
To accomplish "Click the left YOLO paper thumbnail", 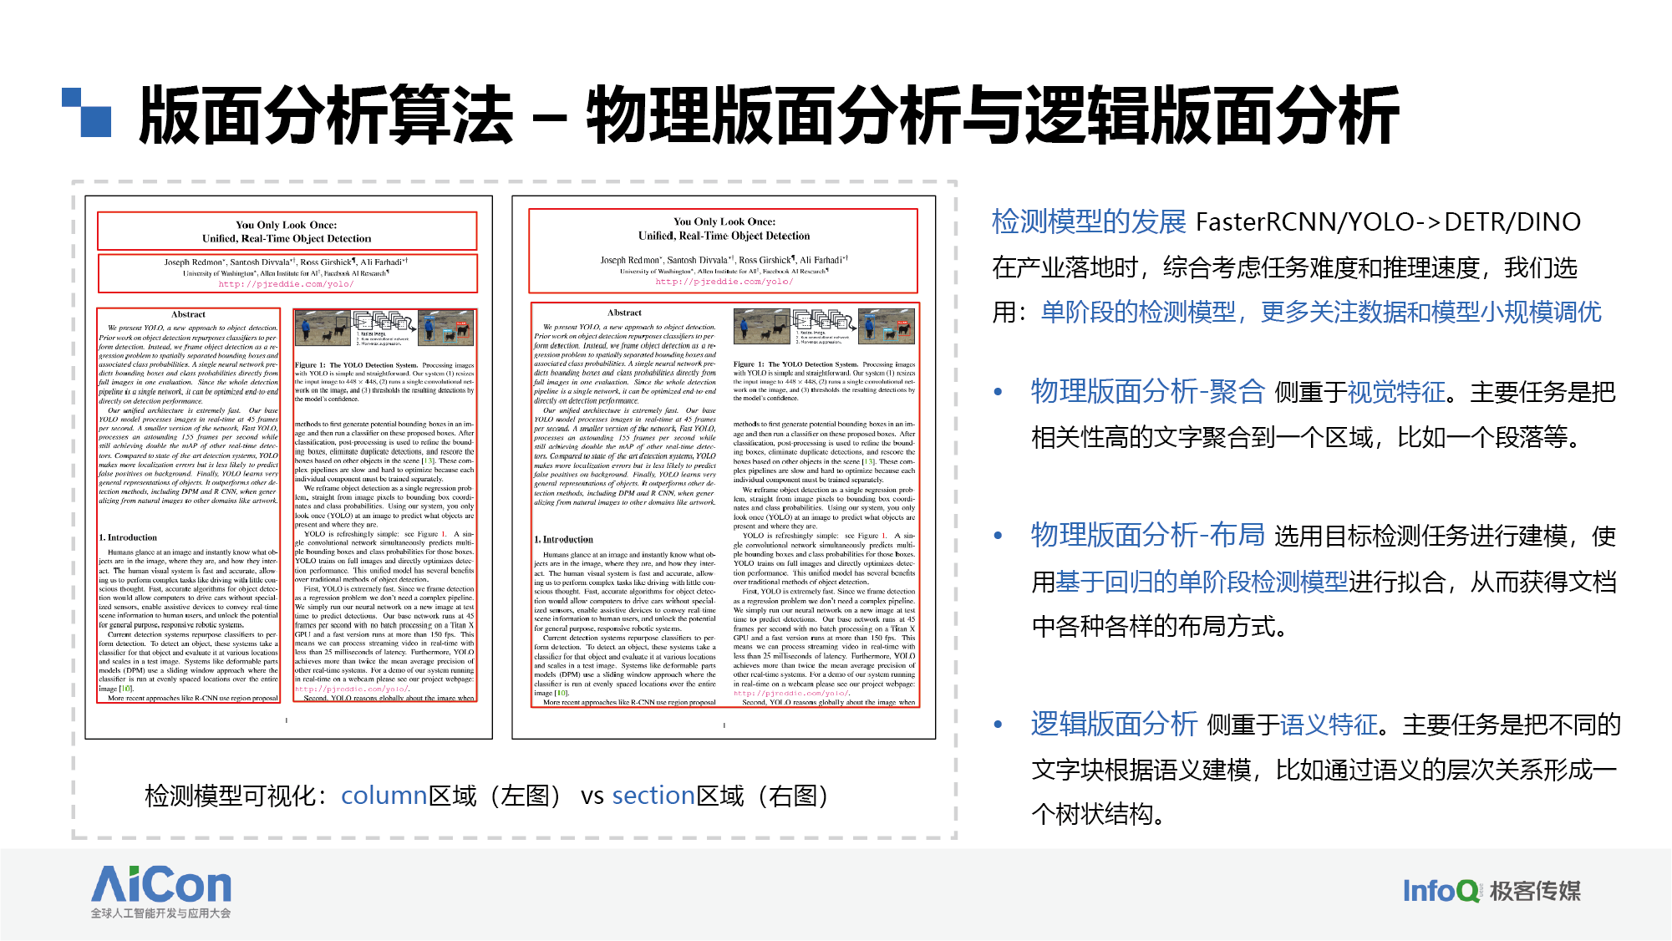I will point(288,467).
